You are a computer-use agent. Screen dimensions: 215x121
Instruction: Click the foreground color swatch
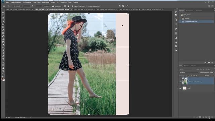tap(2, 79)
